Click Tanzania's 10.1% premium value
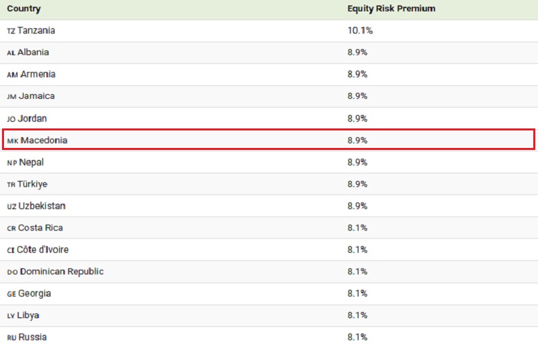Viewport: 538px width, 349px height. (x=360, y=31)
